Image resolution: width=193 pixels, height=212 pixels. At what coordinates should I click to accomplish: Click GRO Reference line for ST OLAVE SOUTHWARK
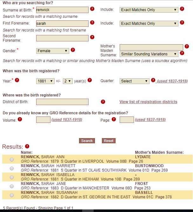(94, 170)
